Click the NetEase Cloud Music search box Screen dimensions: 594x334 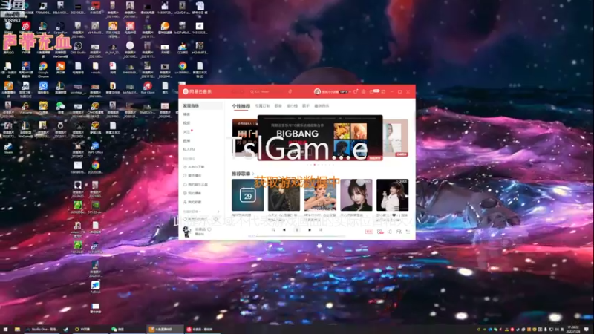tap(267, 91)
